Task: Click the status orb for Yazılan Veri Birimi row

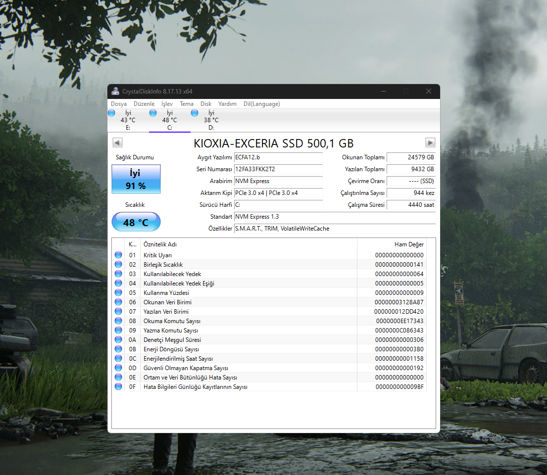Action: coord(119,311)
